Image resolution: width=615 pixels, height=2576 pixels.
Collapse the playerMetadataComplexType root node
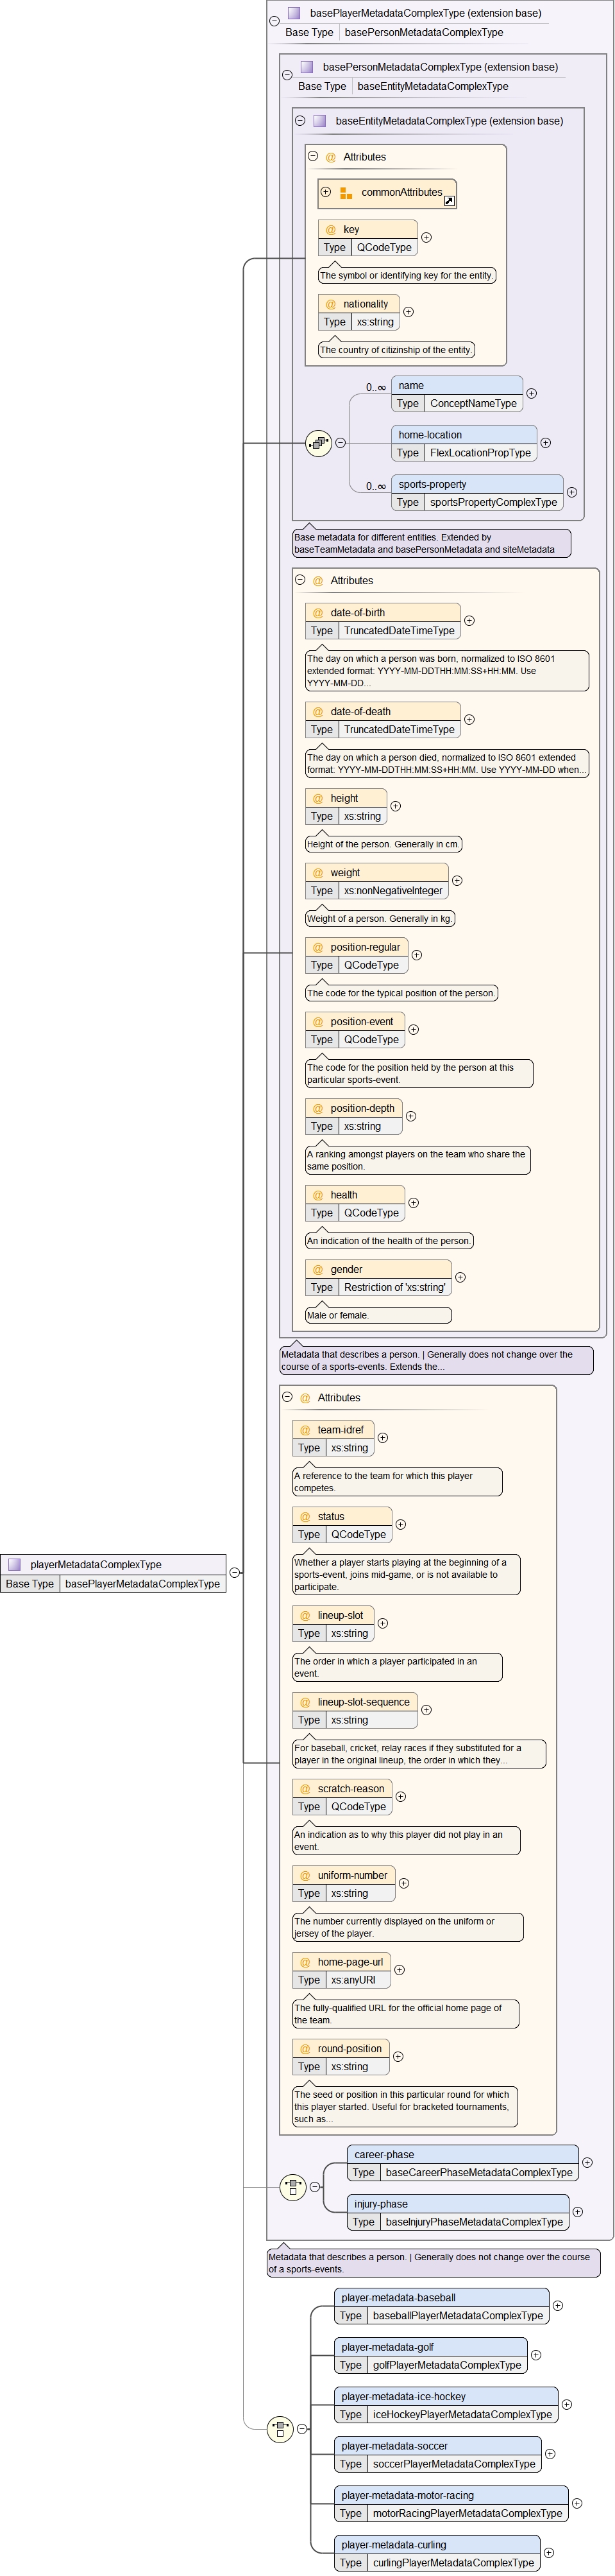235,1572
